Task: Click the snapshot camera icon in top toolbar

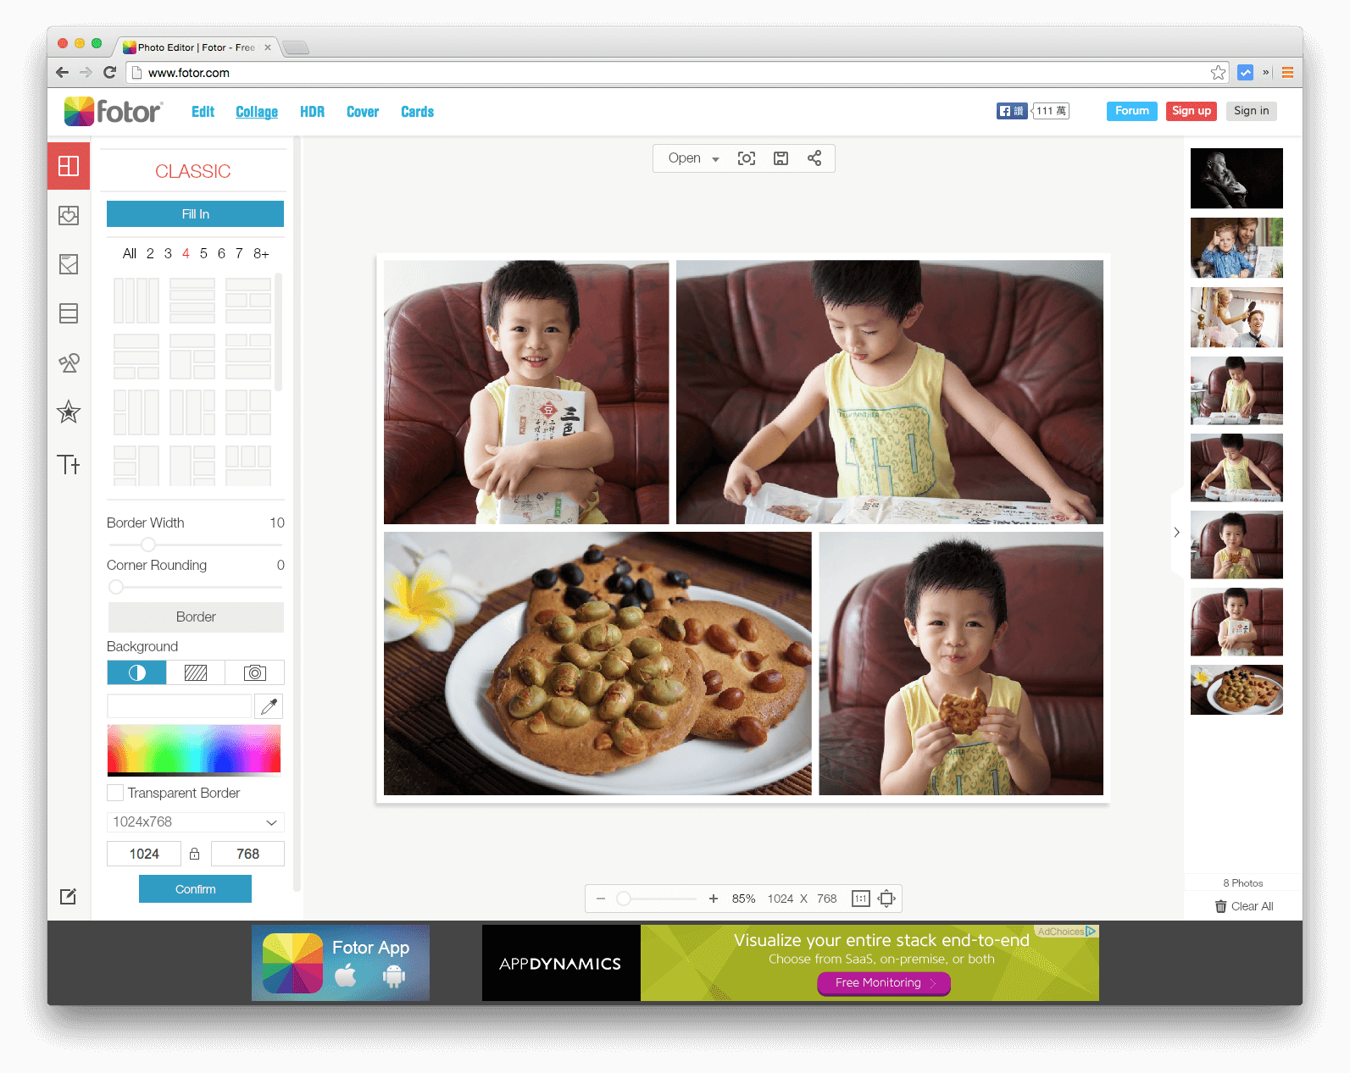Action: point(747,158)
